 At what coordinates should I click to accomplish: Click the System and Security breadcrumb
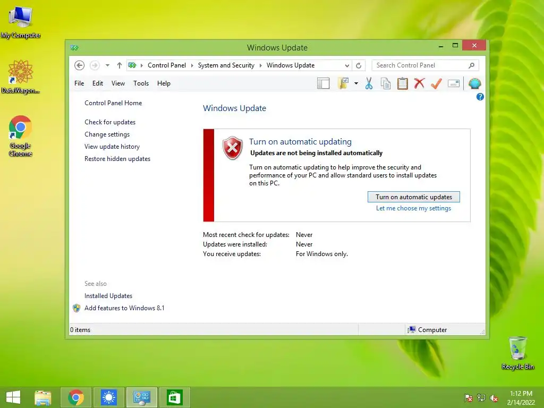point(226,65)
